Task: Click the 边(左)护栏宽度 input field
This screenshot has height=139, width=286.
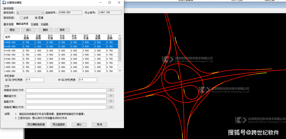Action: pyautogui.click(x=35, y=80)
